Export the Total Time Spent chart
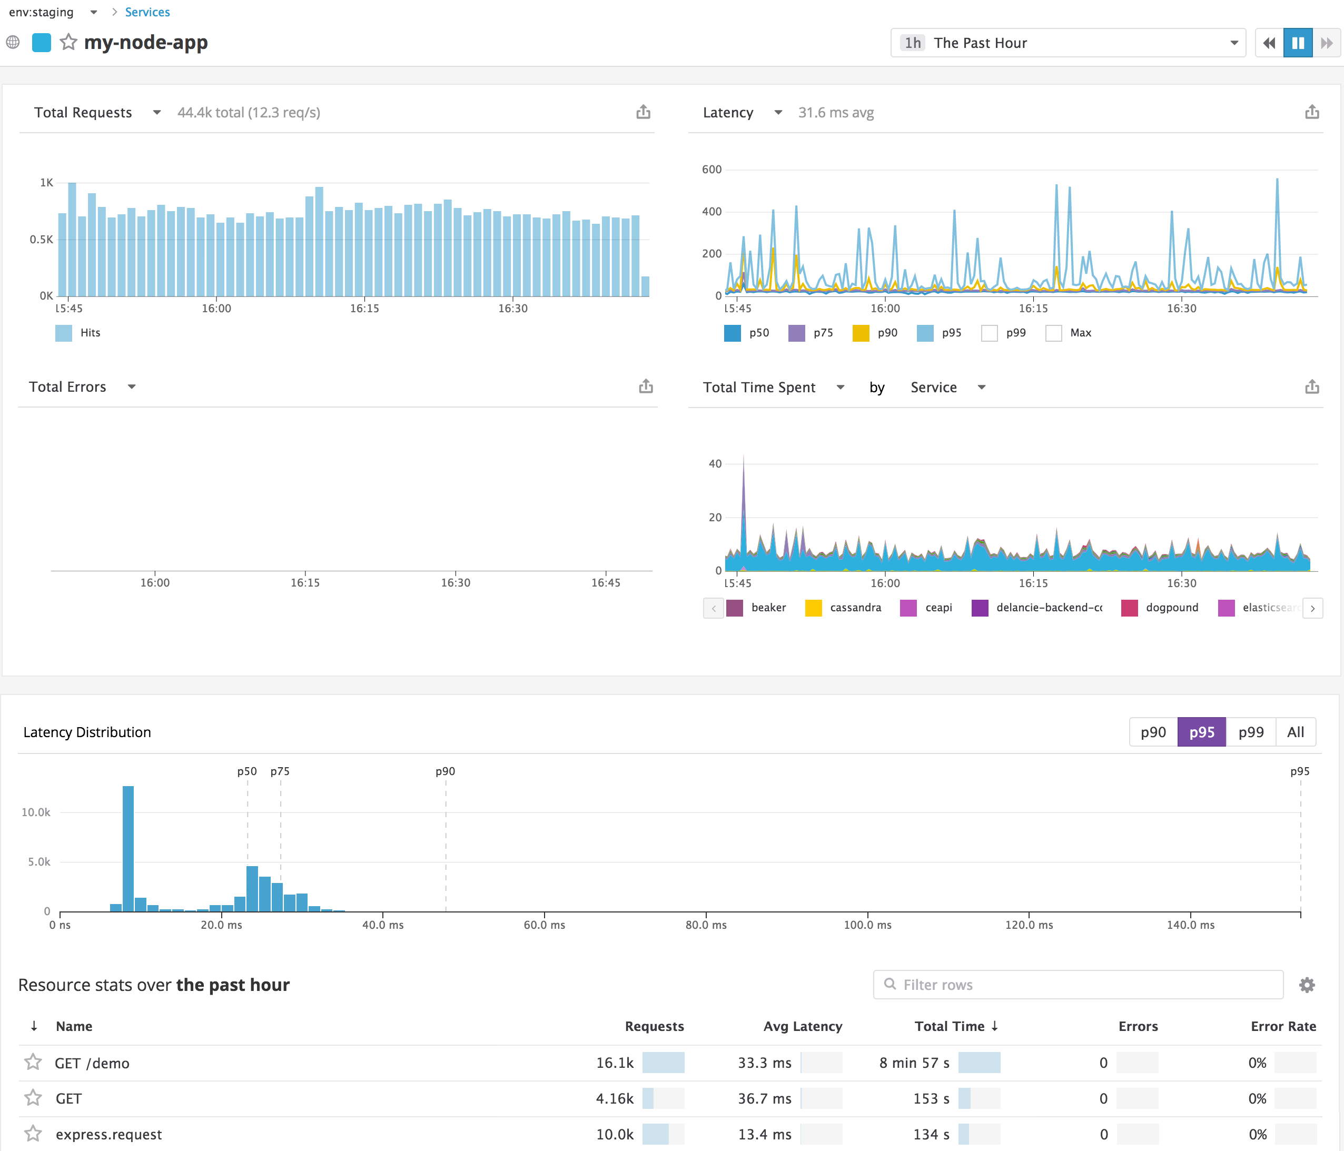Image resolution: width=1344 pixels, height=1151 pixels. (1312, 386)
